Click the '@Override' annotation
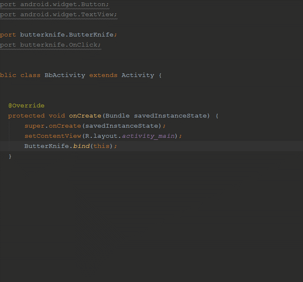Image resolution: width=303 pixels, height=282 pixels. coord(26,106)
